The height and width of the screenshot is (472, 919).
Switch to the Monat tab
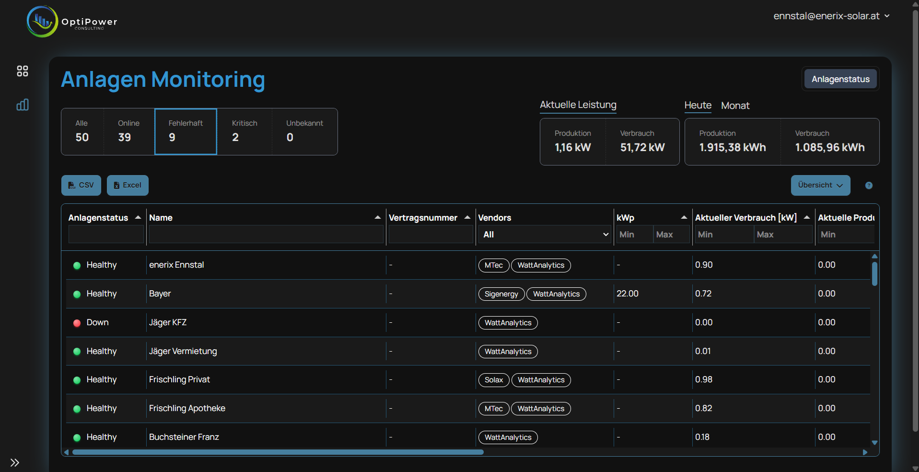pos(735,106)
